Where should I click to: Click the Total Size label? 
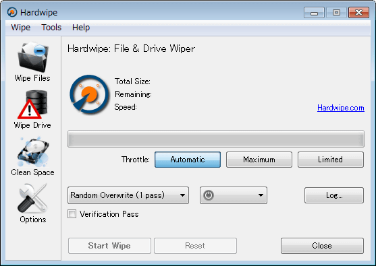132,81
